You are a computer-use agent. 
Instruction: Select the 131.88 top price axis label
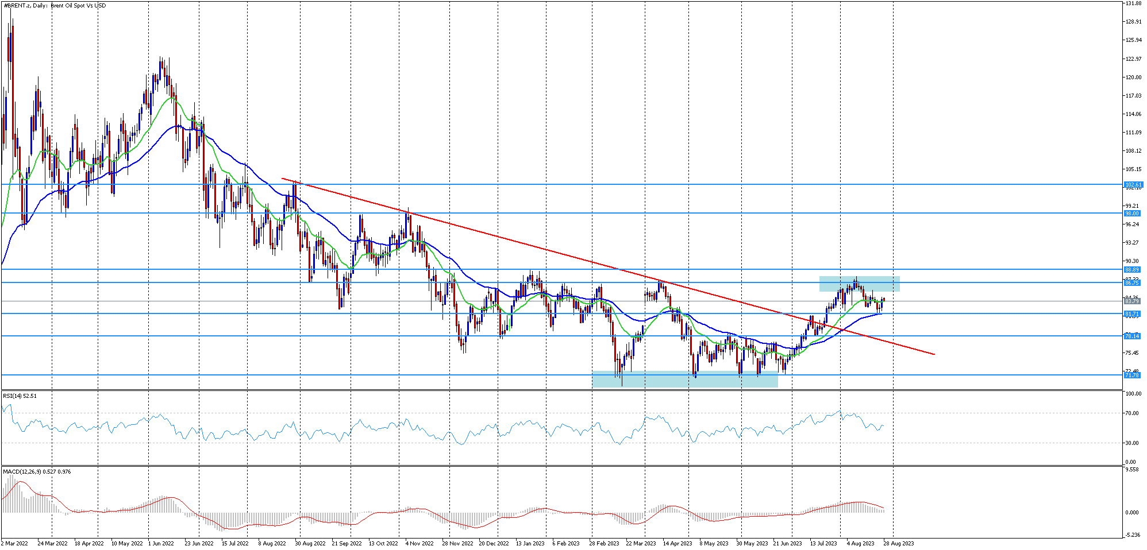tap(1133, 4)
